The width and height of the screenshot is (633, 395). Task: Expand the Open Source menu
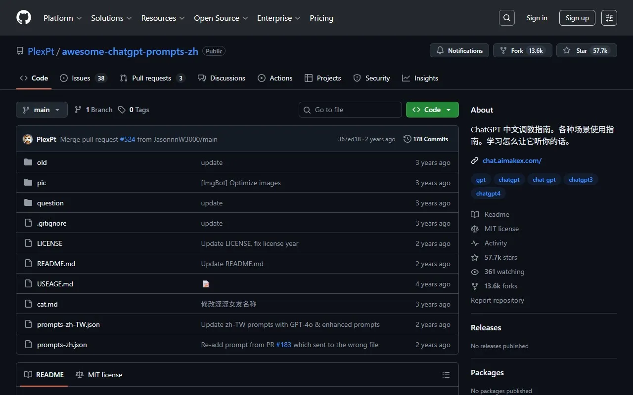pos(221,18)
